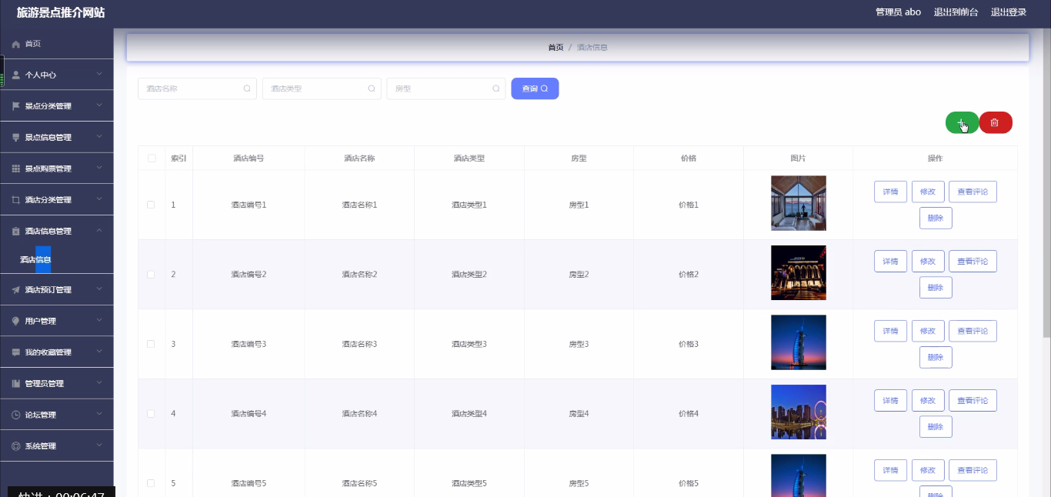Click the user icon beside 个人中心
The width and height of the screenshot is (1051, 497).
16,75
